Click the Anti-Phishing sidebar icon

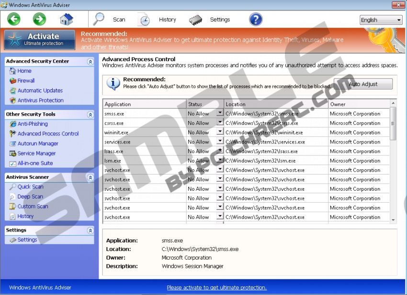(13, 124)
